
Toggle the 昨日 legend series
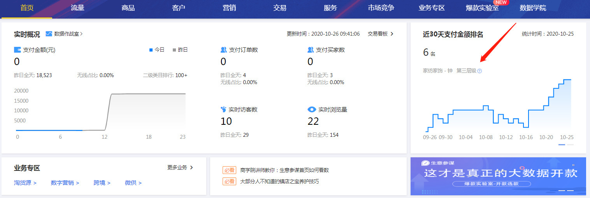pyautogui.click(x=180, y=50)
